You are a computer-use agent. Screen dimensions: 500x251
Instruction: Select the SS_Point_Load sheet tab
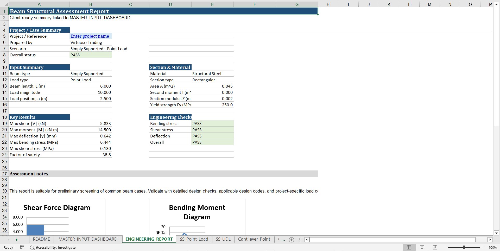click(194, 239)
